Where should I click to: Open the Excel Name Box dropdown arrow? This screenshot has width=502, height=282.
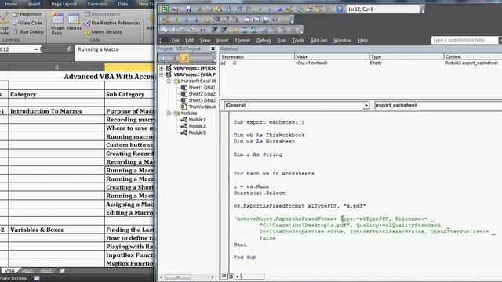point(36,49)
